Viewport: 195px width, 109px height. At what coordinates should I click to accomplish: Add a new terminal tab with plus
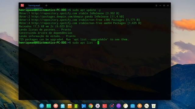point(46,5)
